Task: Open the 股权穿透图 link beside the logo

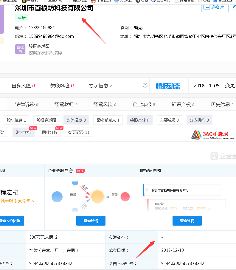Action: click(x=39, y=46)
